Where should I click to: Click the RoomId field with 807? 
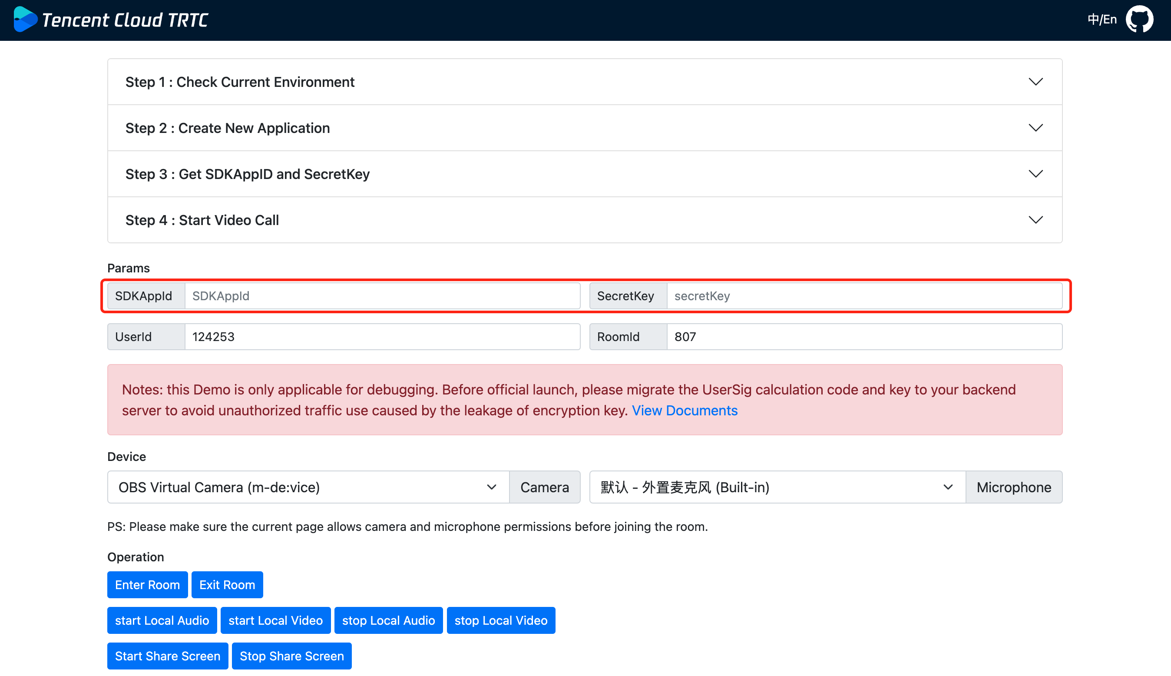864,337
